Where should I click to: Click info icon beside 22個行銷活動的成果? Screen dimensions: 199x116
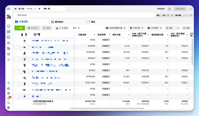[x=52, y=101]
